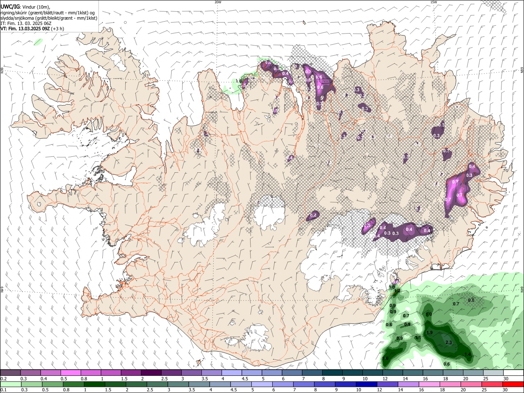Select the first snow swatch labeled 0.2
This screenshot has height=393, width=524.
[x=10, y=373]
